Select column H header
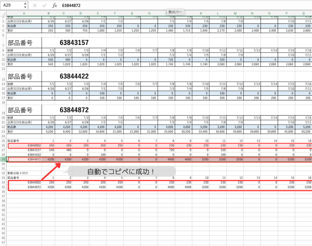The height and width of the screenshot is (246, 312). [x=150, y=14]
